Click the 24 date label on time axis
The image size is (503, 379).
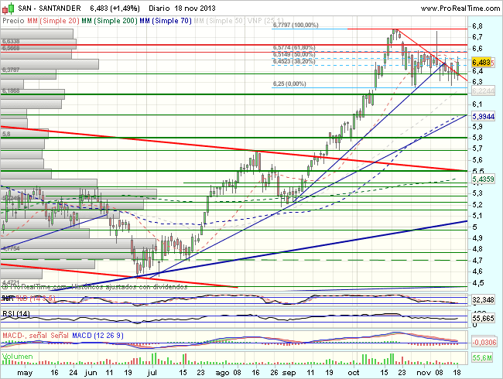pos(74,373)
